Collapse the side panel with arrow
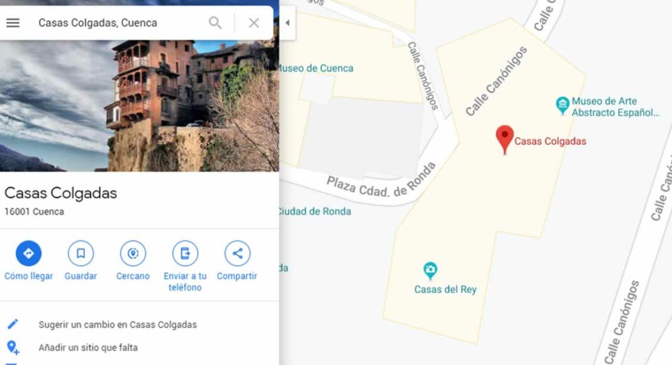Viewport: 672px width, 365px height. [x=287, y=23]
